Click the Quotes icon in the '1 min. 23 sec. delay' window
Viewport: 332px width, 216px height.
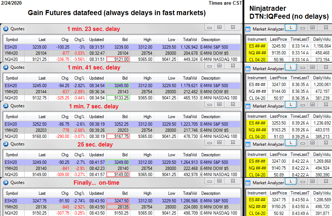click(x=6, y=29)
